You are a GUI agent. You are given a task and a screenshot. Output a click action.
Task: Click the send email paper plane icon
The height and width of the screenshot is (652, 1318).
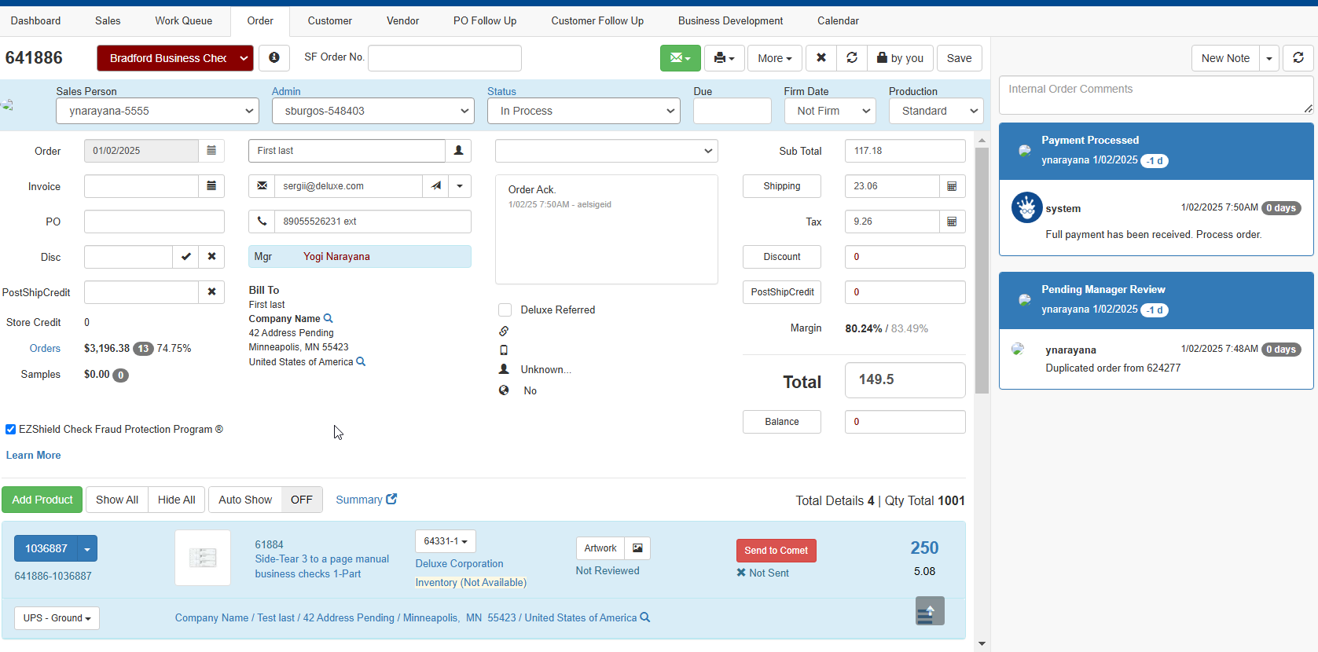click(435, 186)
